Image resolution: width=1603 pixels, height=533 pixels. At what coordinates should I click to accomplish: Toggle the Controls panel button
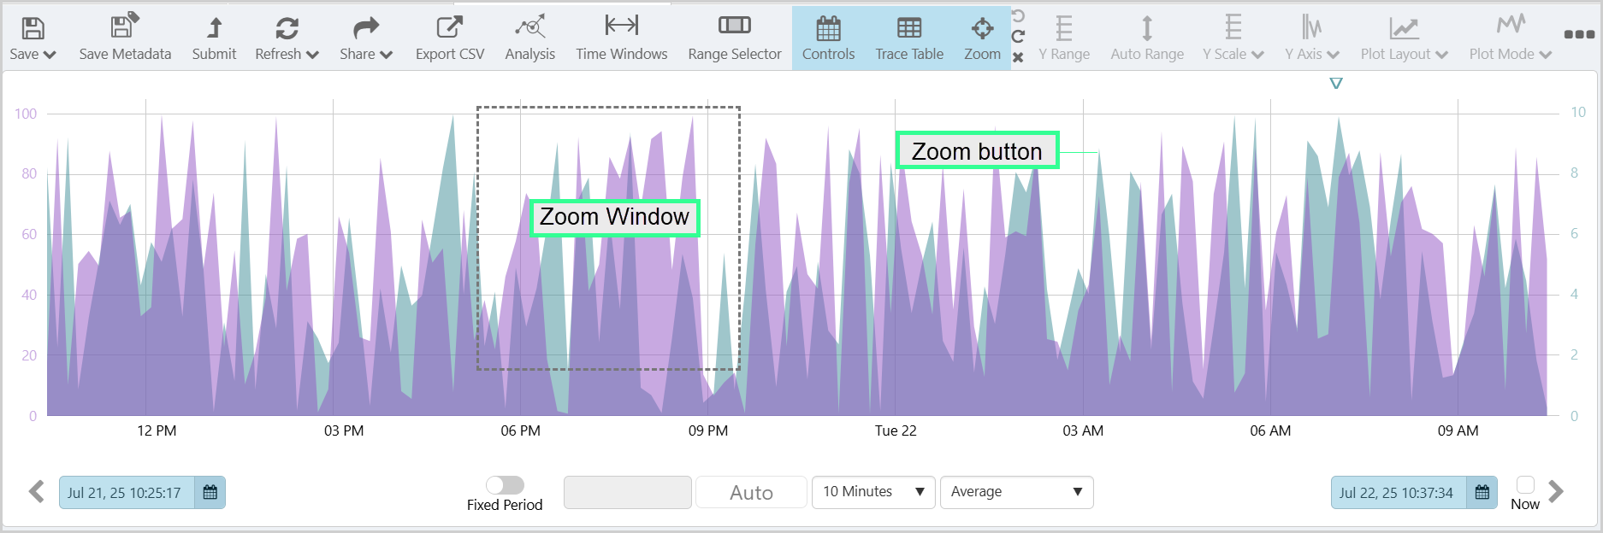tap(828, 39)
